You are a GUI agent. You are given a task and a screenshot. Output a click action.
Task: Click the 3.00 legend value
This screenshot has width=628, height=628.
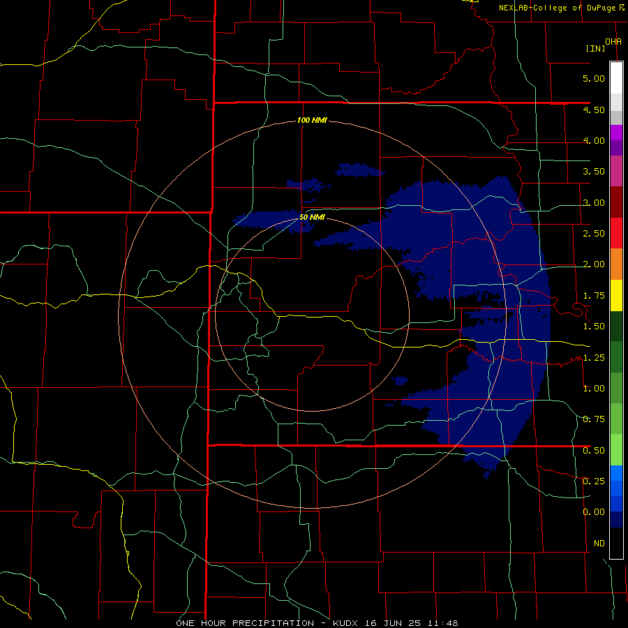coord(594,202)
